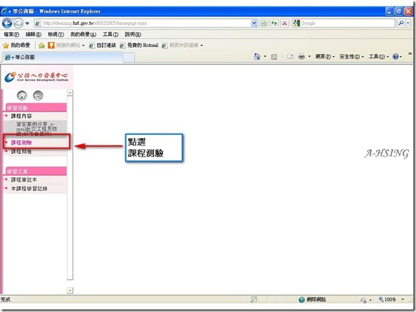
Task: Select the 資安案例分享 e-mail社交工程 course entry
Action: pos(36,129)
